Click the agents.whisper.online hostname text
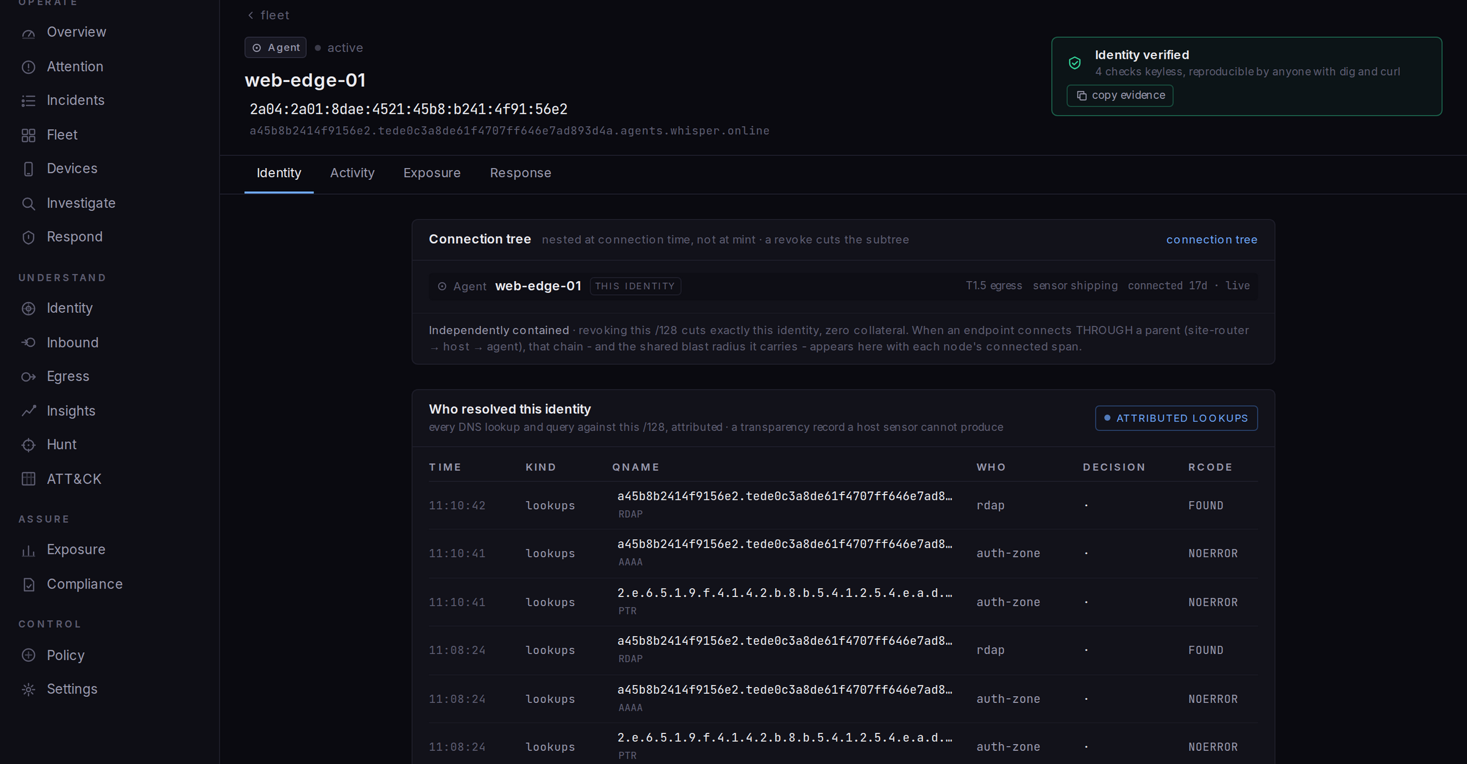This screenshot has height=764, width=1467. tap(509, 131)
